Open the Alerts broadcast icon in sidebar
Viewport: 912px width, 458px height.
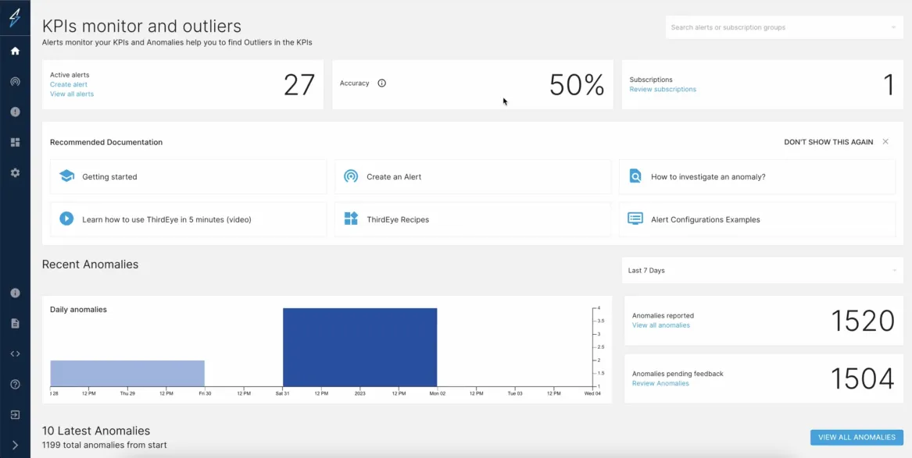(15, 81)
